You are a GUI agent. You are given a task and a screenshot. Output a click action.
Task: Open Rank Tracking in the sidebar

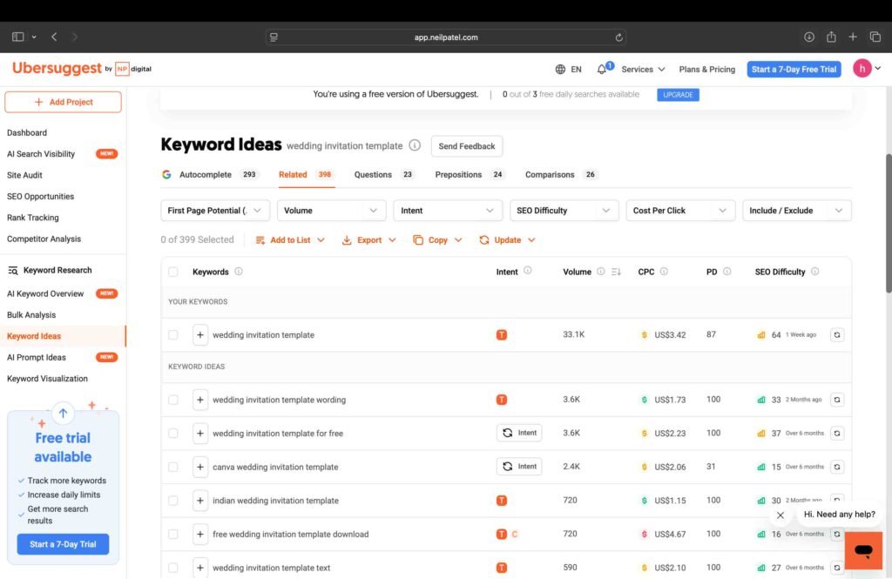[33, 218]
